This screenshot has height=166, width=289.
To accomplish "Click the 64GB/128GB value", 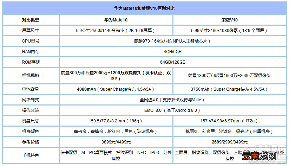I will click(173, 62).
